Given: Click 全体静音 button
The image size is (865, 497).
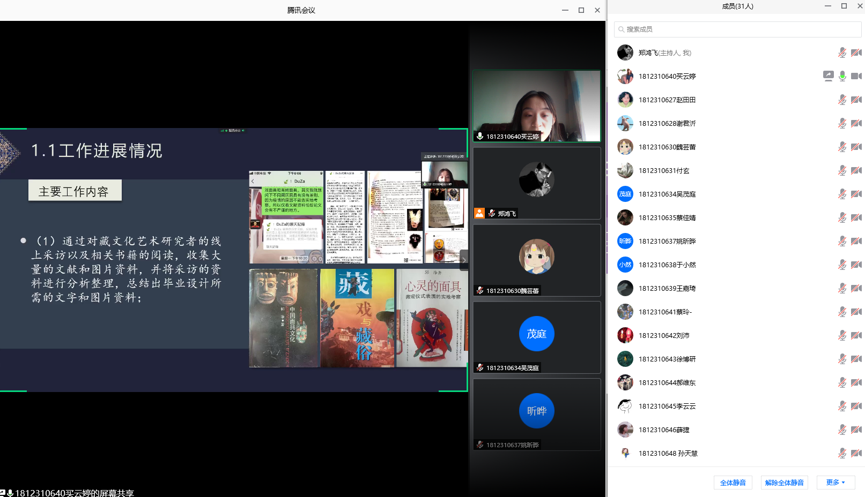Looking at the screenshot, I should 733,483.
